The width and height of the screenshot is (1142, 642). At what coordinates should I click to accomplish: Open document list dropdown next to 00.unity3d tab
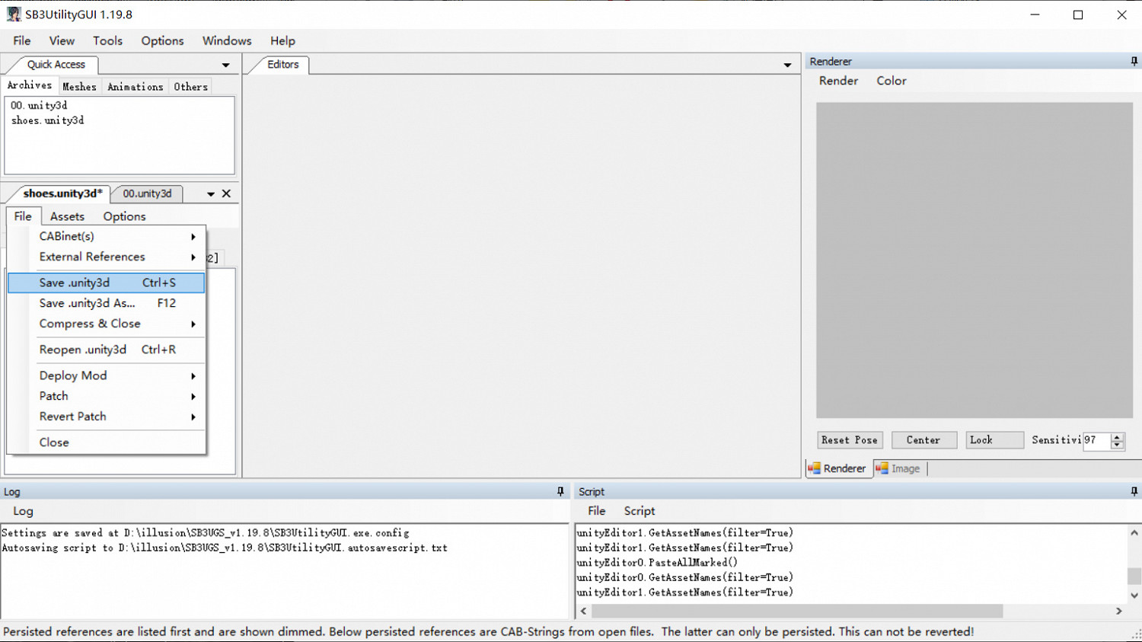pyautogui.click(x=210, y=194)
